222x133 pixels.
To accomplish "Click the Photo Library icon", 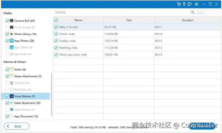I will tap(12, 34).
